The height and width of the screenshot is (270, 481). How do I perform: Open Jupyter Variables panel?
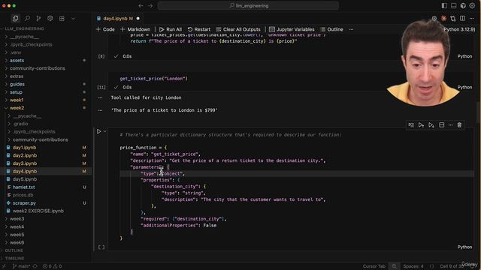[x=292, y=29]
